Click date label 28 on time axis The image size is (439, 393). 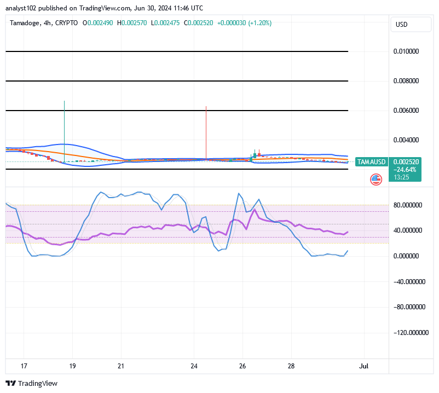click(291, 366)
